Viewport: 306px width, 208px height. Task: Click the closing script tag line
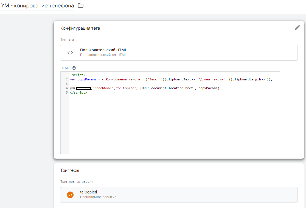point(78,93)
